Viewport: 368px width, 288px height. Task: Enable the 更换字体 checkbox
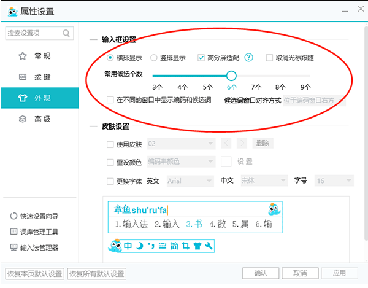pos(110,181)
